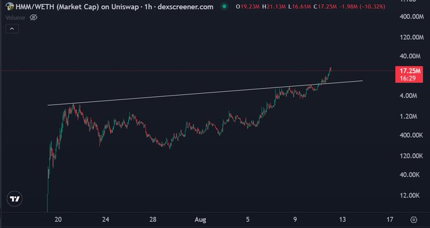Click the 4.00M price scale label

tap(408, 96)
